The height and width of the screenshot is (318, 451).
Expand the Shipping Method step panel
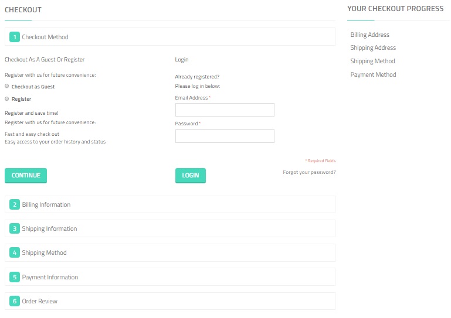45,252
